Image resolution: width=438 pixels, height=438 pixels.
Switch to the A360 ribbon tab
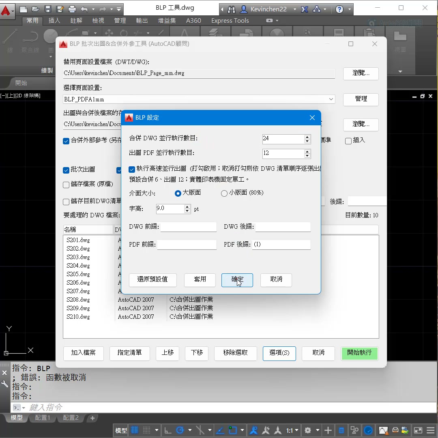pyautogui.click(x=193, y=20)
